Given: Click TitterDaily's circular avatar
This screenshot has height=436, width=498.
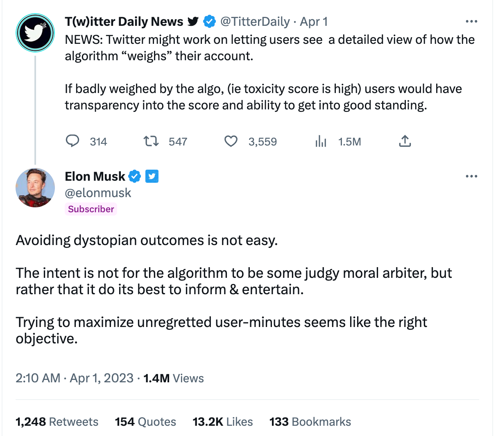Looking at the screenshot, I should point(35,33).
